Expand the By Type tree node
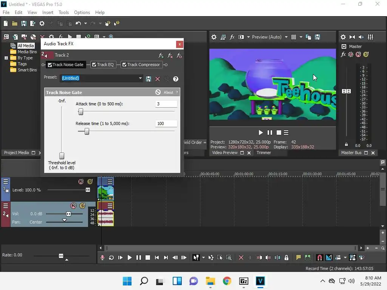The image size is (387, 290). 6,58
